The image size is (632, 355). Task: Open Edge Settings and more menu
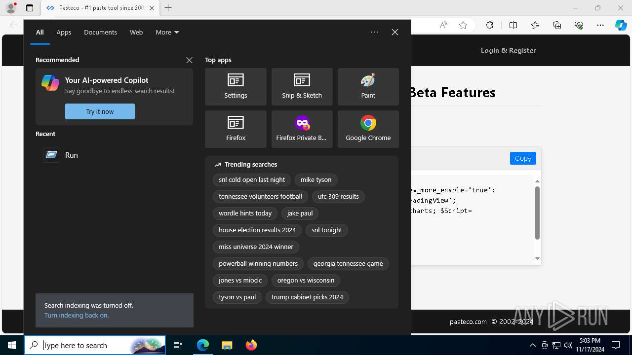[x=600, y=25]
